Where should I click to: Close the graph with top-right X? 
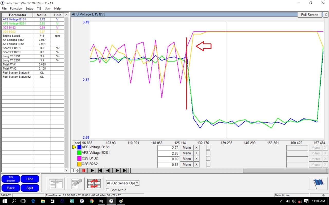325,15
